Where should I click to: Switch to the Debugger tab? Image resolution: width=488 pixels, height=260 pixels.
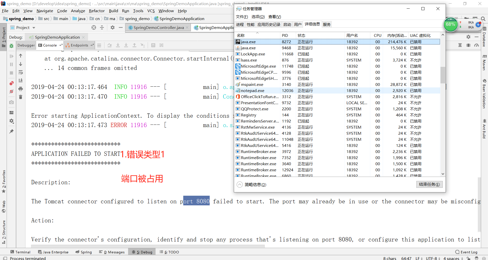[26, 45]
